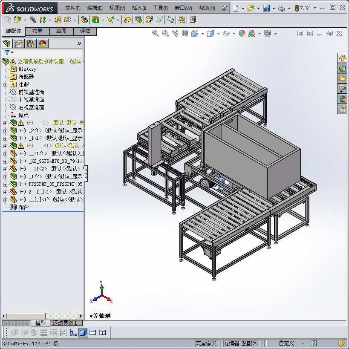Expand the 注解 tree node
Screen dimensions: 349x349
click(x=5, y=85)
